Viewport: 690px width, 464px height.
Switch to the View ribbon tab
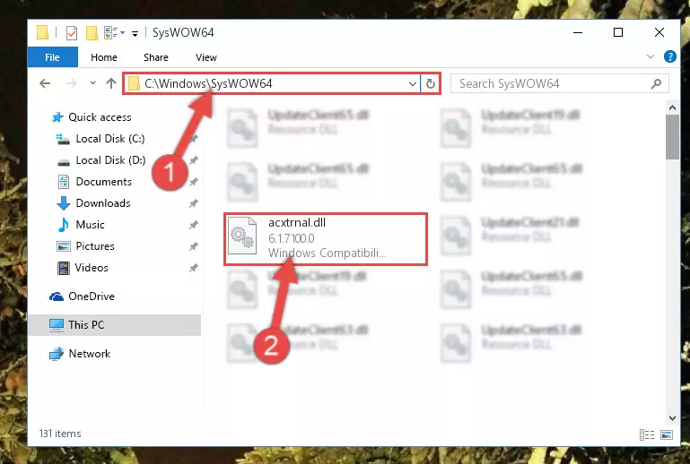pyautogui.click(x=206, y=57)
